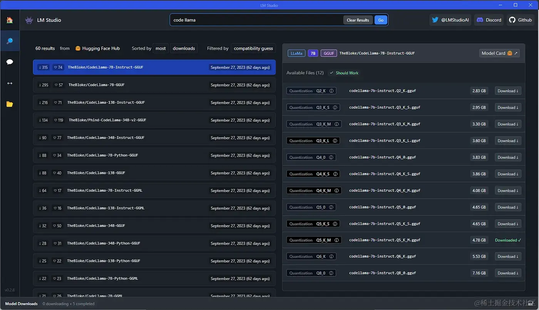Open the Home page sidebar icon
539x310 pixels.
10,20
